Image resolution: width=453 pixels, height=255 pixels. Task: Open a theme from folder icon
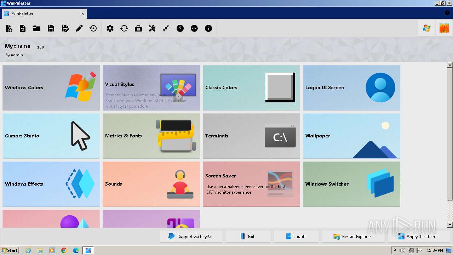37,28
